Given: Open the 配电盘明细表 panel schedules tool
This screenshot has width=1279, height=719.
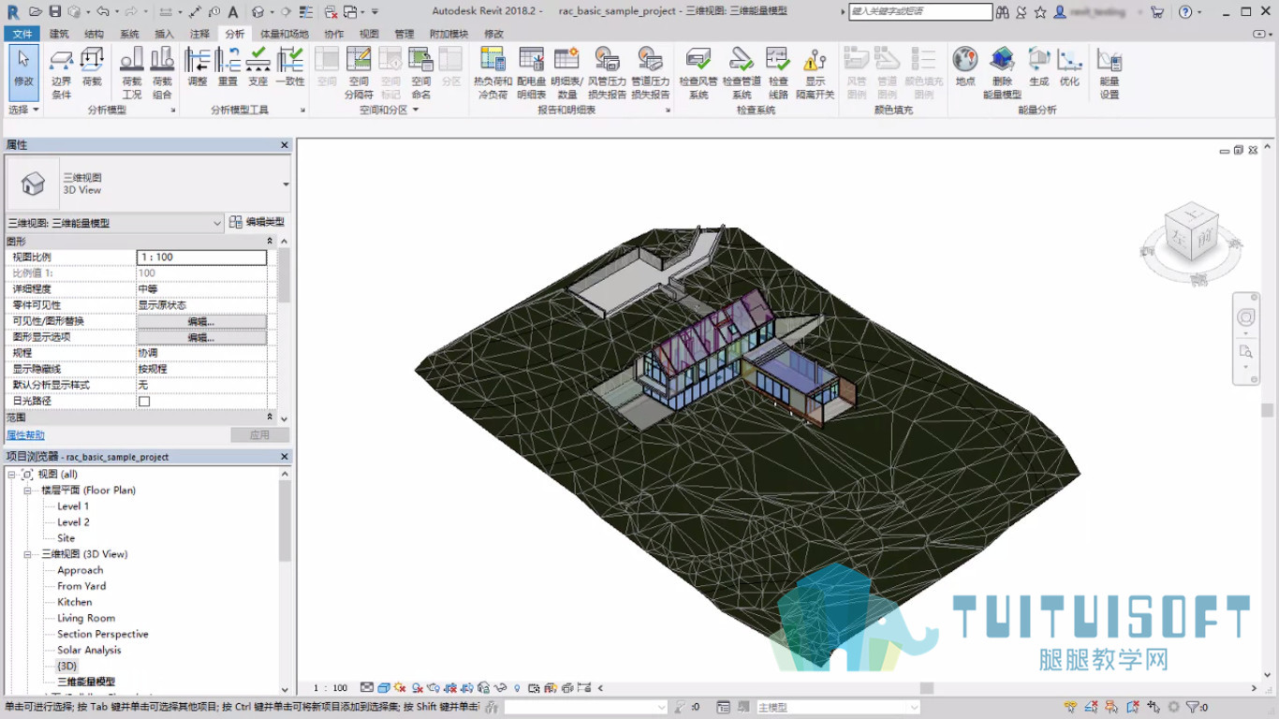Looking at the screenshot, I should tap(531, 73).
